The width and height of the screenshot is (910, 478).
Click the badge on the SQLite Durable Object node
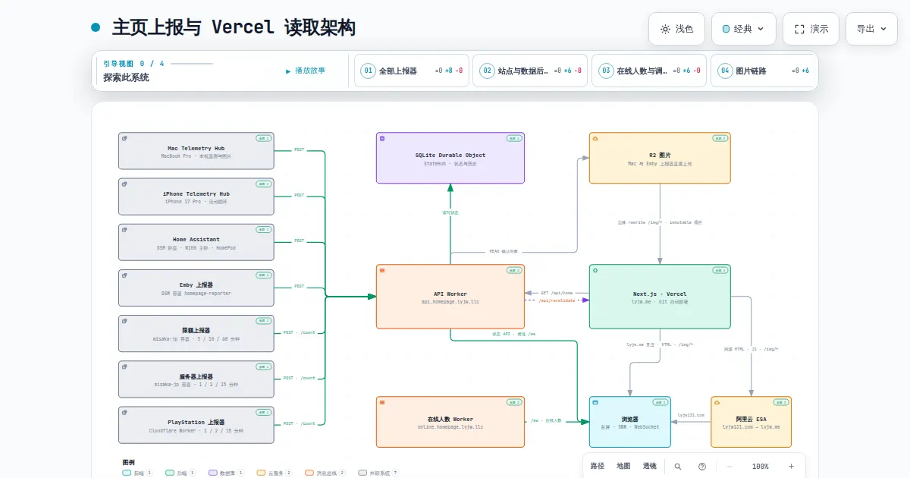click(513, 138)
